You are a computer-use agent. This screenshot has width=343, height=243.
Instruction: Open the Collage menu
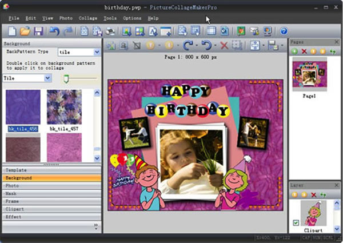coord(87,18)
